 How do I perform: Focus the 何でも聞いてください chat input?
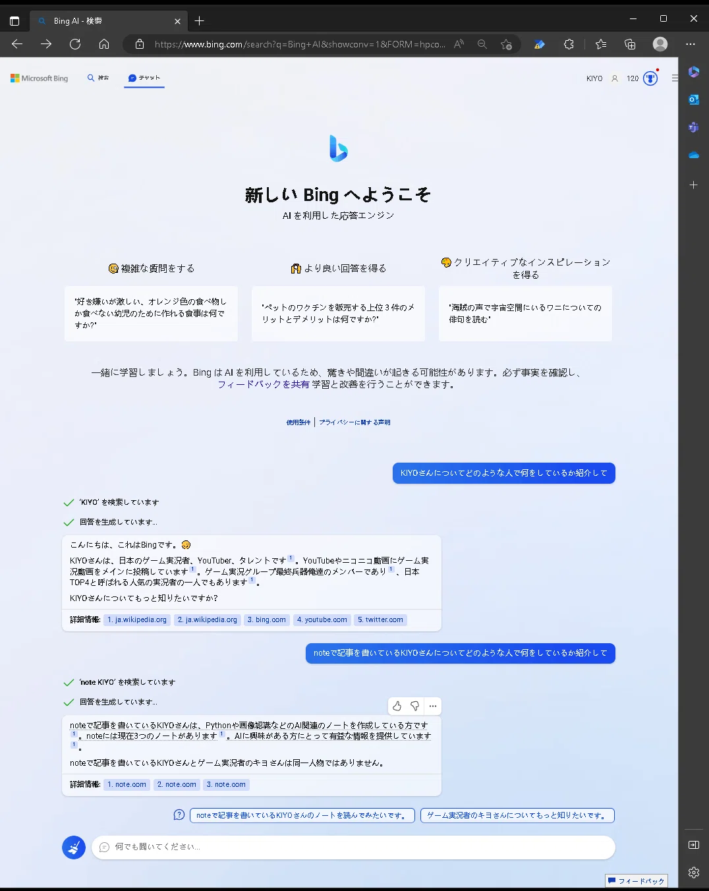353,848
